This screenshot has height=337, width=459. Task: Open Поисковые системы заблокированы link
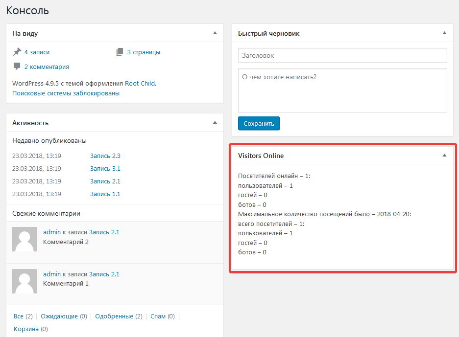(x=66, y=93)
